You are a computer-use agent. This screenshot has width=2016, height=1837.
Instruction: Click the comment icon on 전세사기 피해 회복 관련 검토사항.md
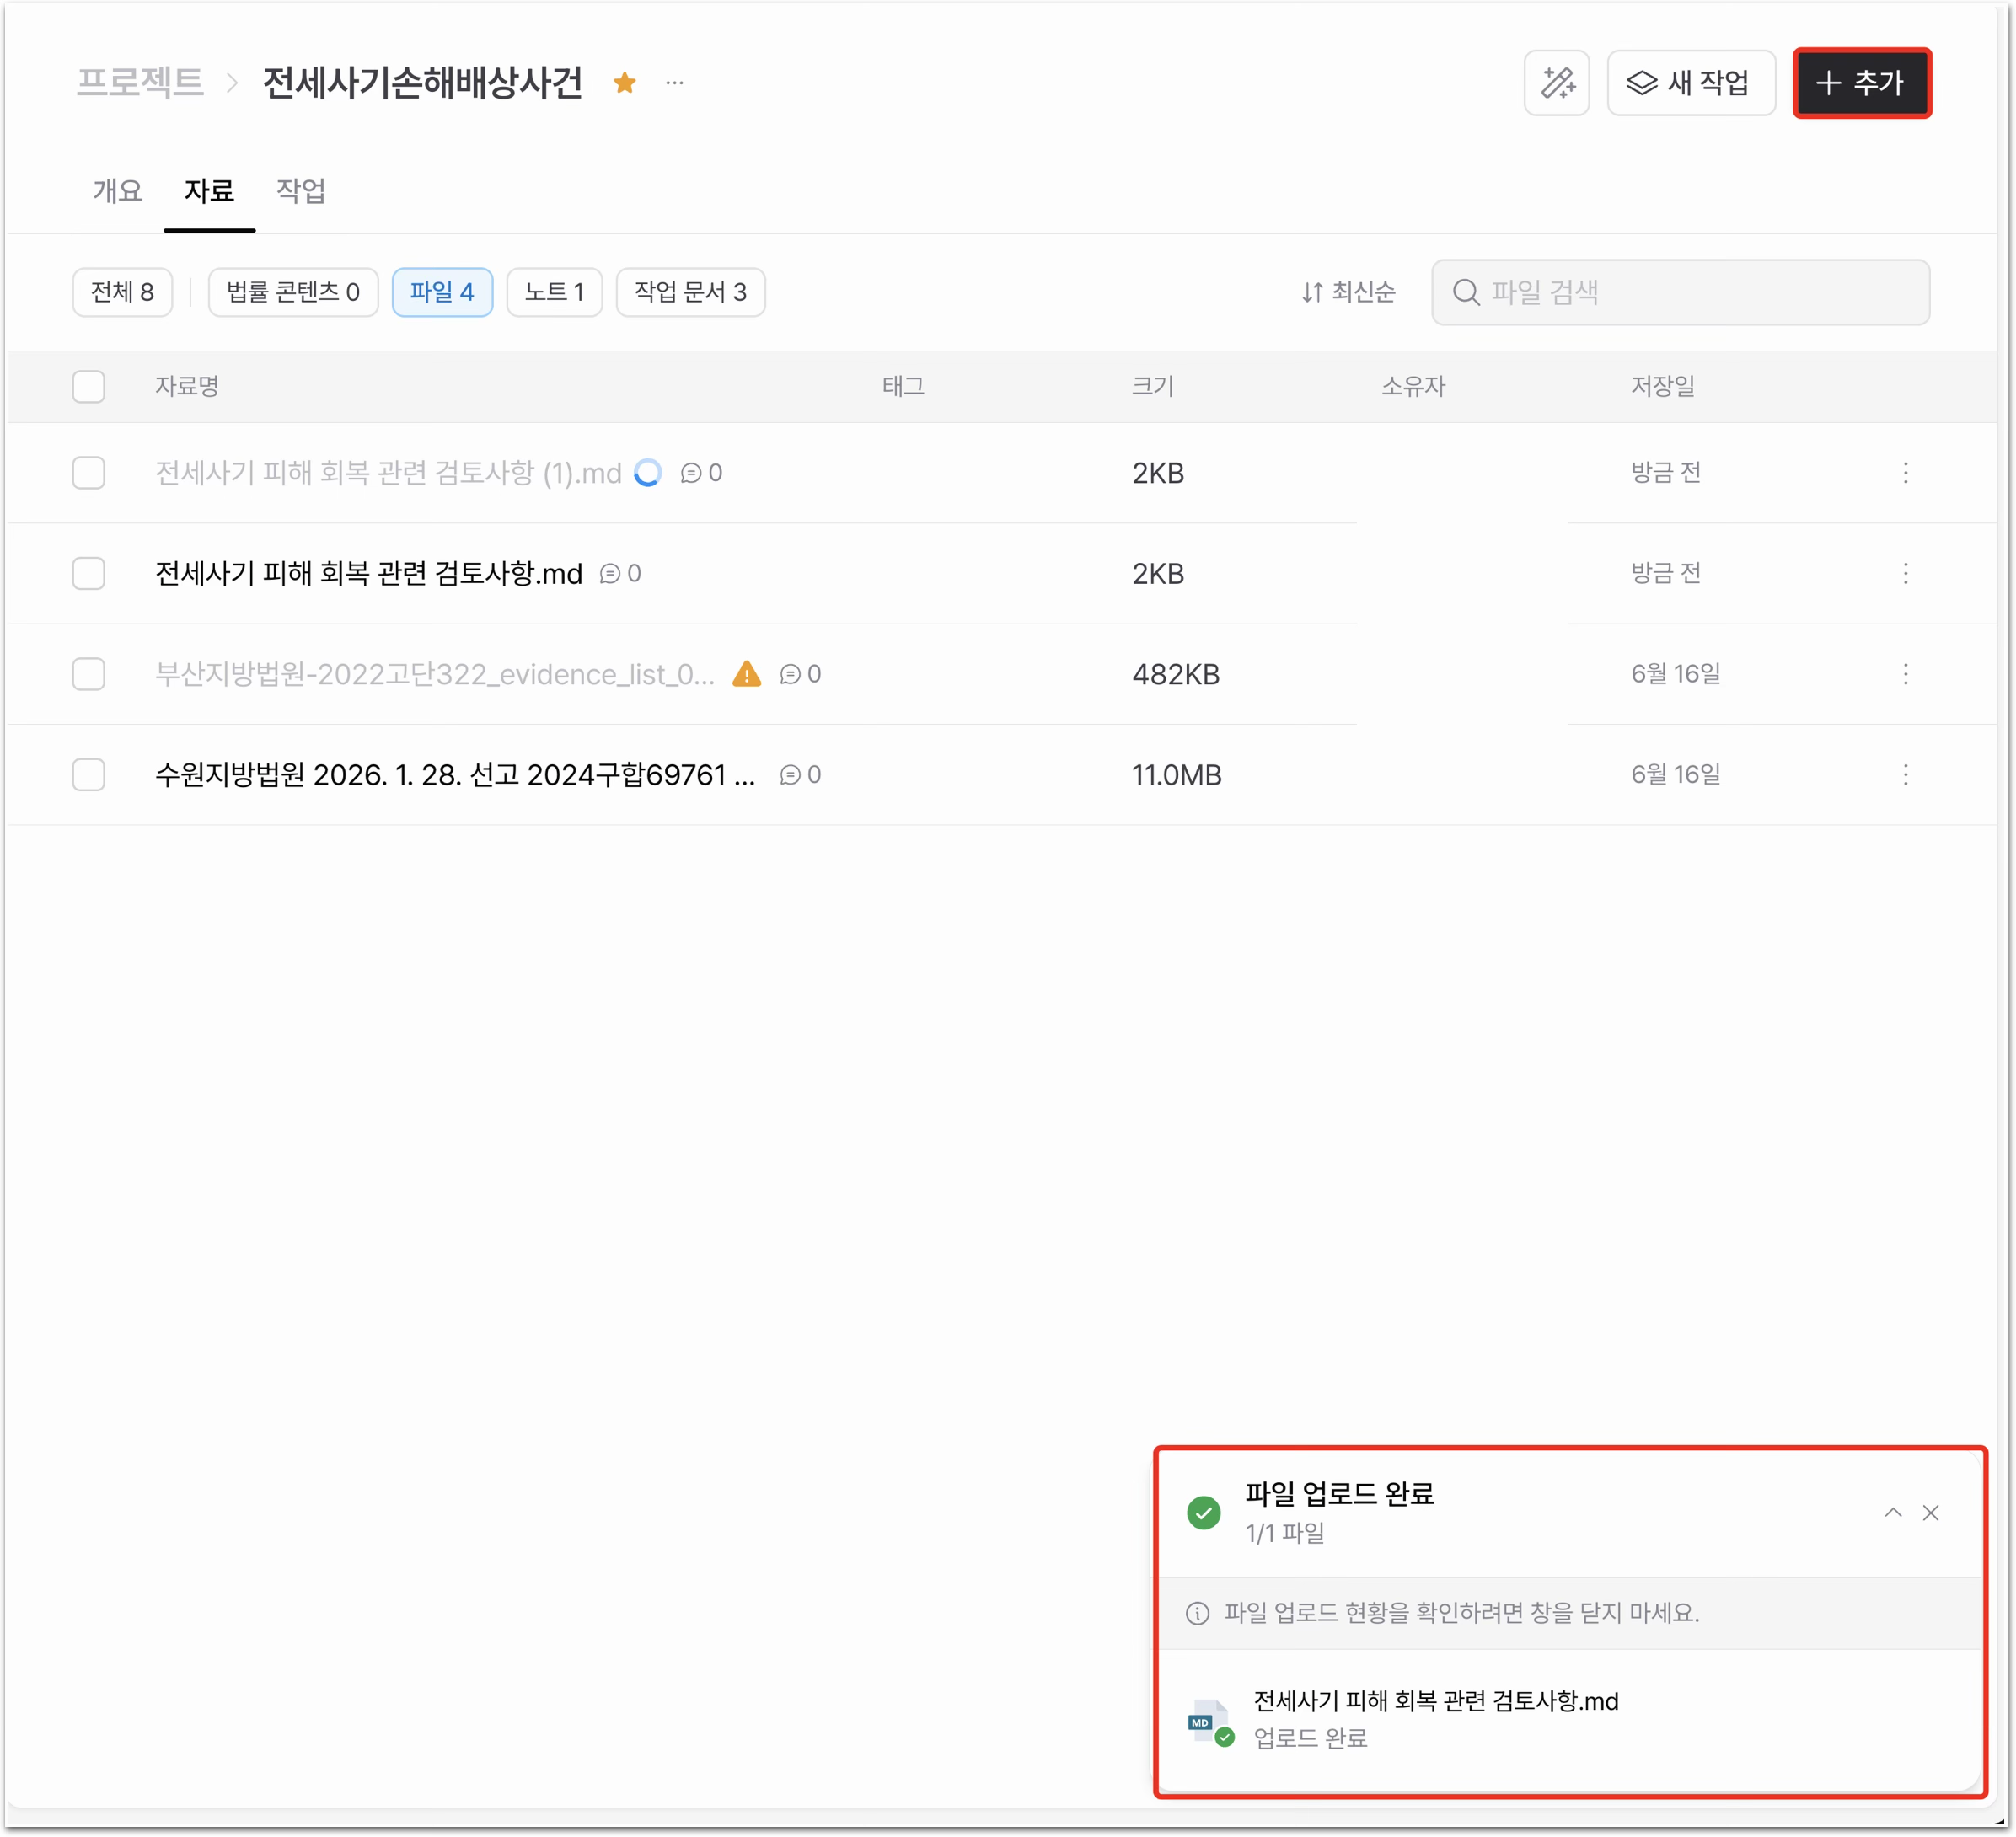tap(610, 574)
